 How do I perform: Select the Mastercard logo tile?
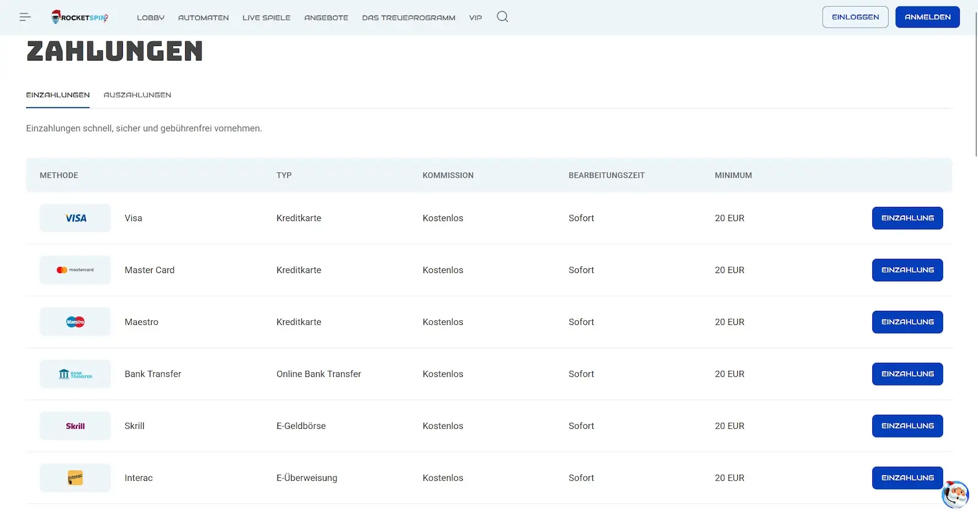[75, 270]
